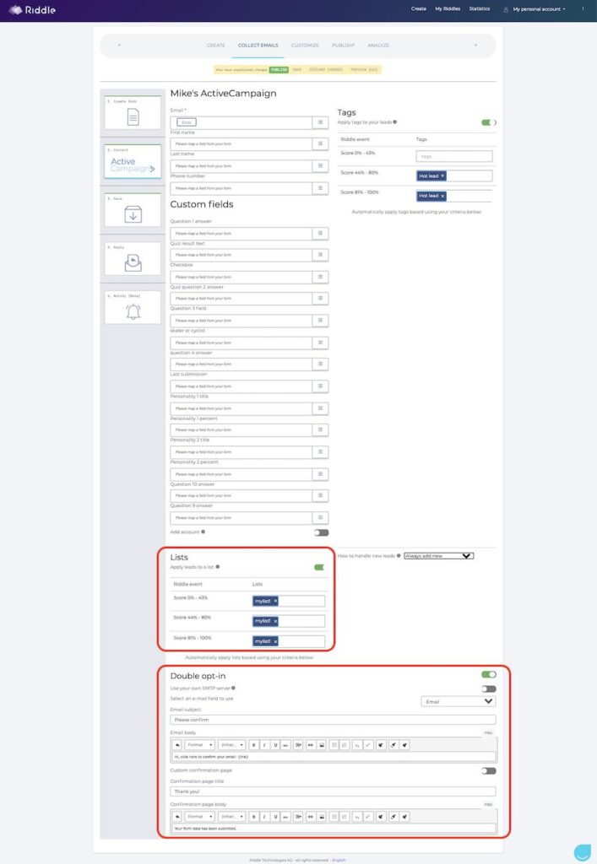Open the field list icon for Phone number

320,188
